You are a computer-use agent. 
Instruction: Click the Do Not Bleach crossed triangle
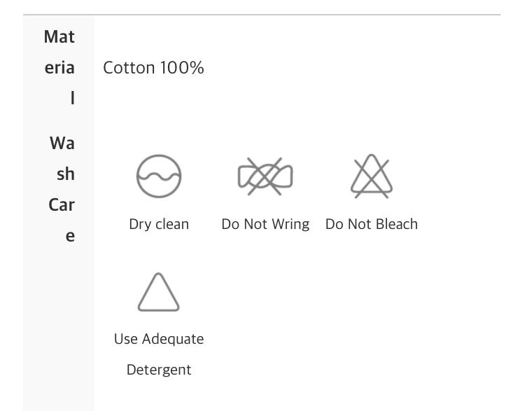[372, 176]
